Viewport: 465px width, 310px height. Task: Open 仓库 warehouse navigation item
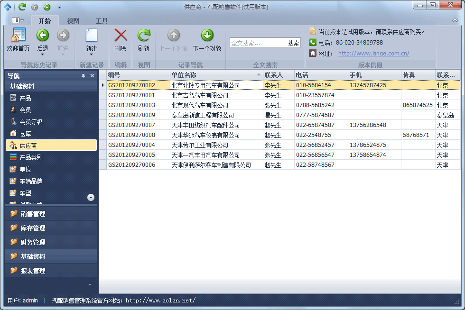pos(26,134)
